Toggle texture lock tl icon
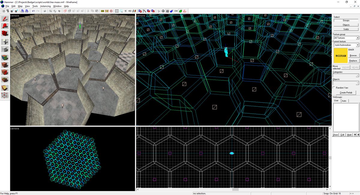The width and height of the screenshot is (360, 195). 125,11
